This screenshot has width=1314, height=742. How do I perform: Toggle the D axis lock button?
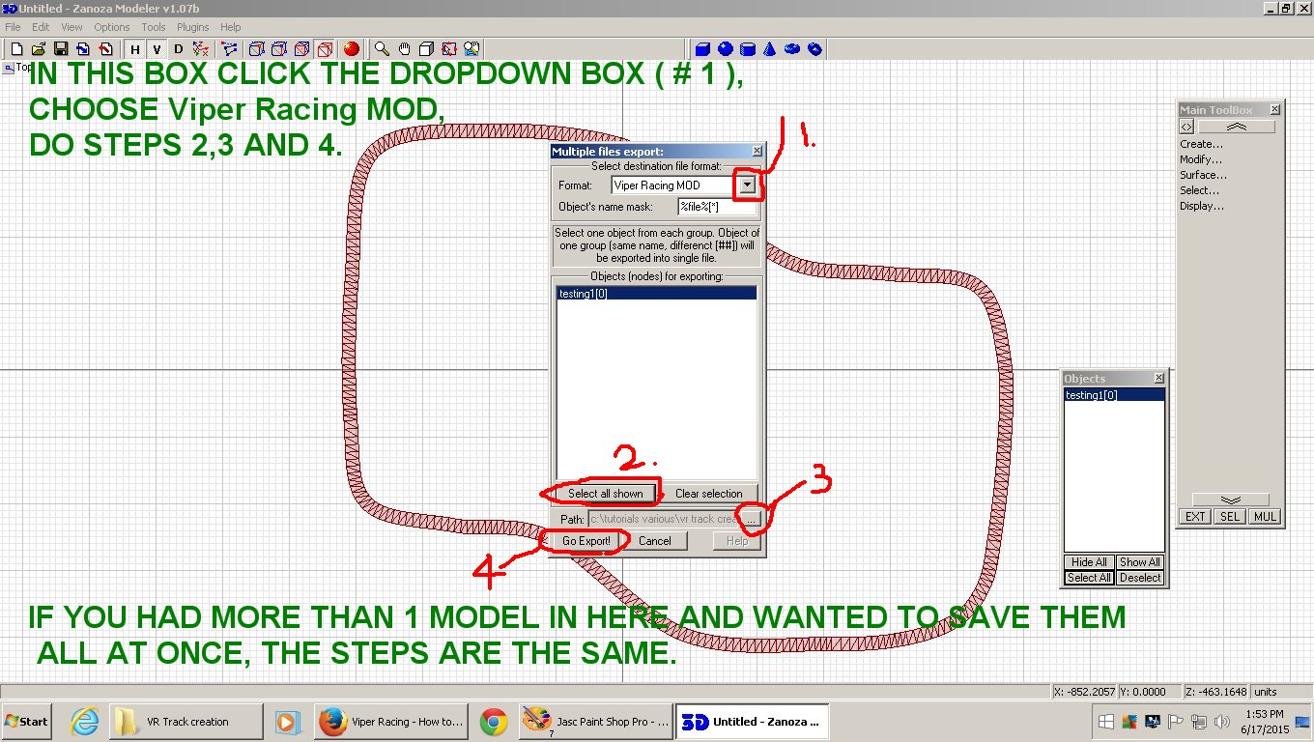178,48
